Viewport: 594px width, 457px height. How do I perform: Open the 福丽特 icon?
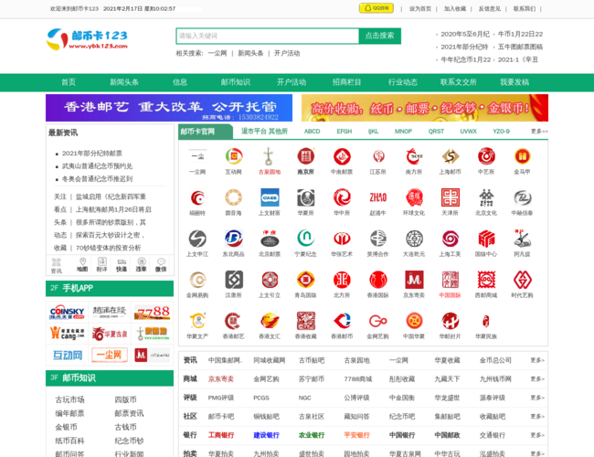click(197, 197)
